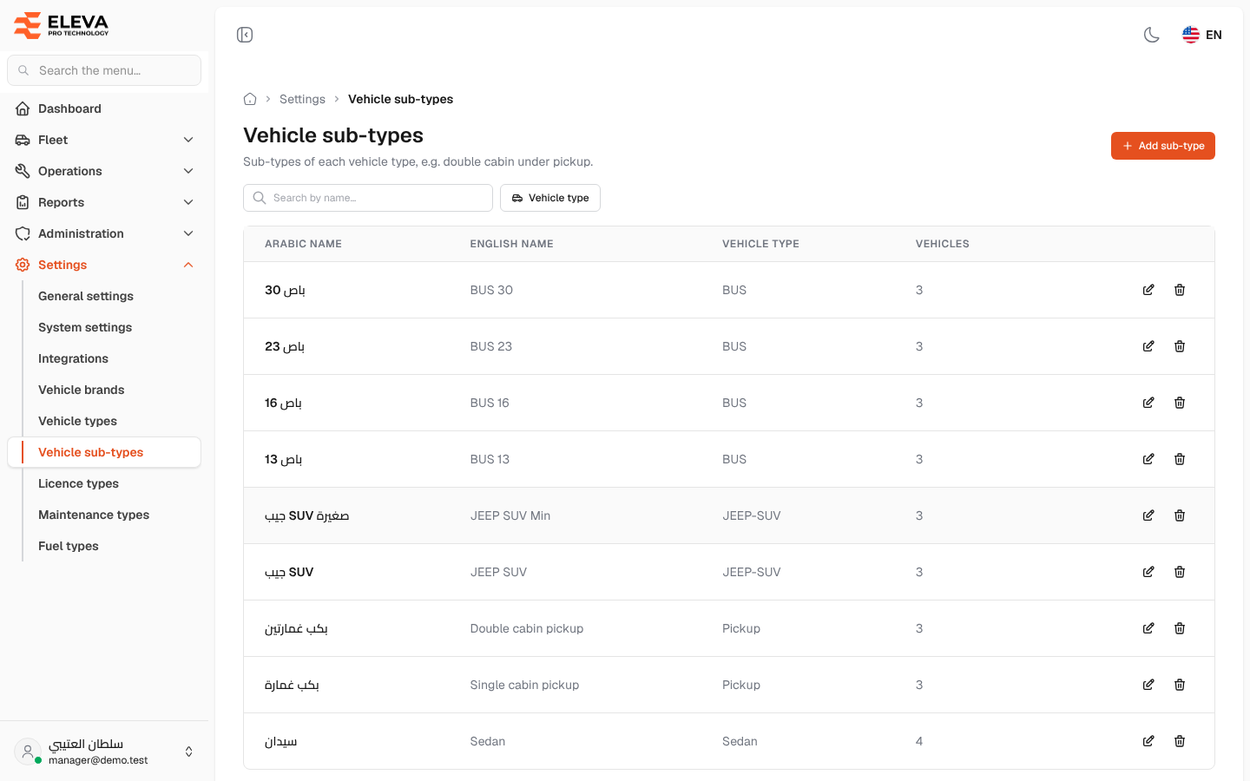Viewport: 1250px width, 781px height.
Task: Edit the BUS 23 row
Action: (1148, 346)
